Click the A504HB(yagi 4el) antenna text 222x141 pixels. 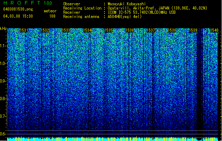point(125,17)
